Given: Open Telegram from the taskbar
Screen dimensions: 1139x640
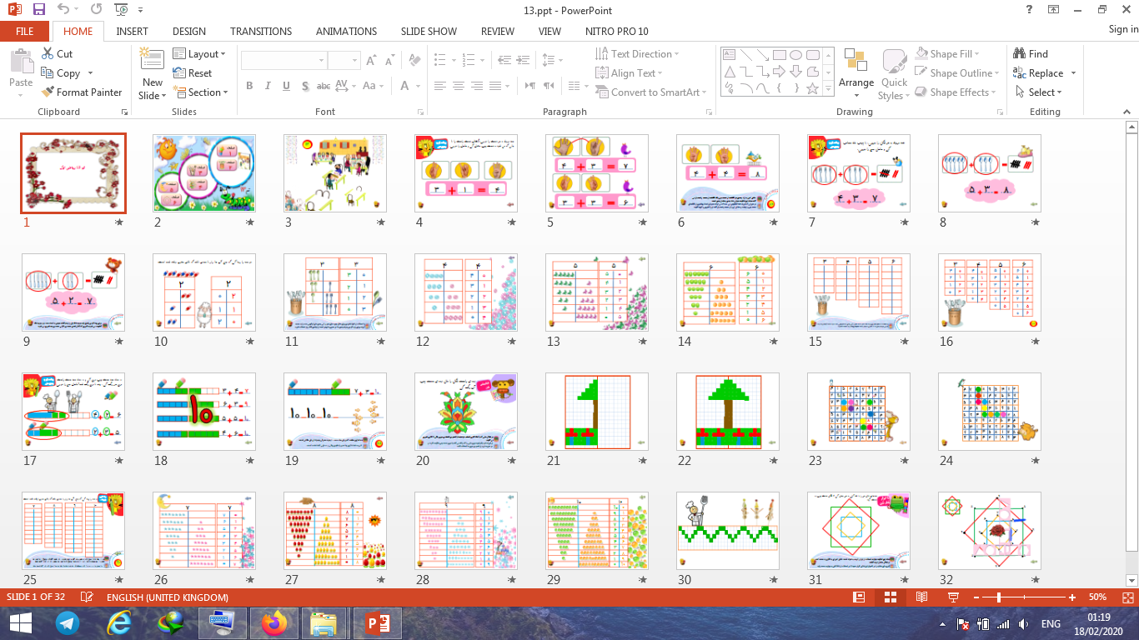Looking at the screenshot, I should [x=68, y=622].
